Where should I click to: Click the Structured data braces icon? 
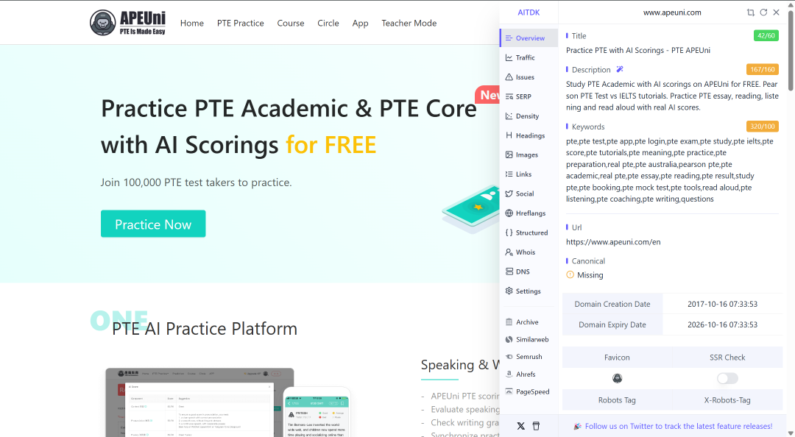pyautogui.click(x=509, y=232)
